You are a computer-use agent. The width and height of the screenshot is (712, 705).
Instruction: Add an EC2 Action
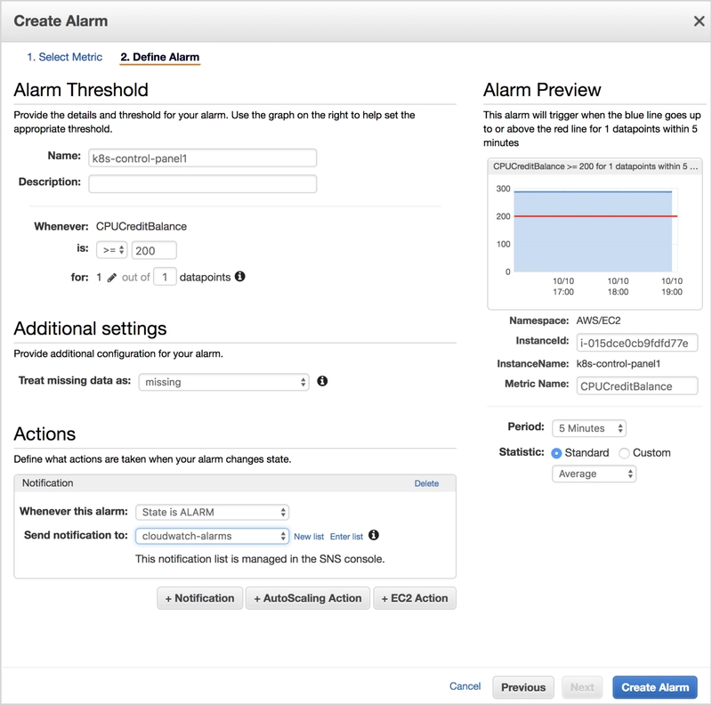(414, 598)
